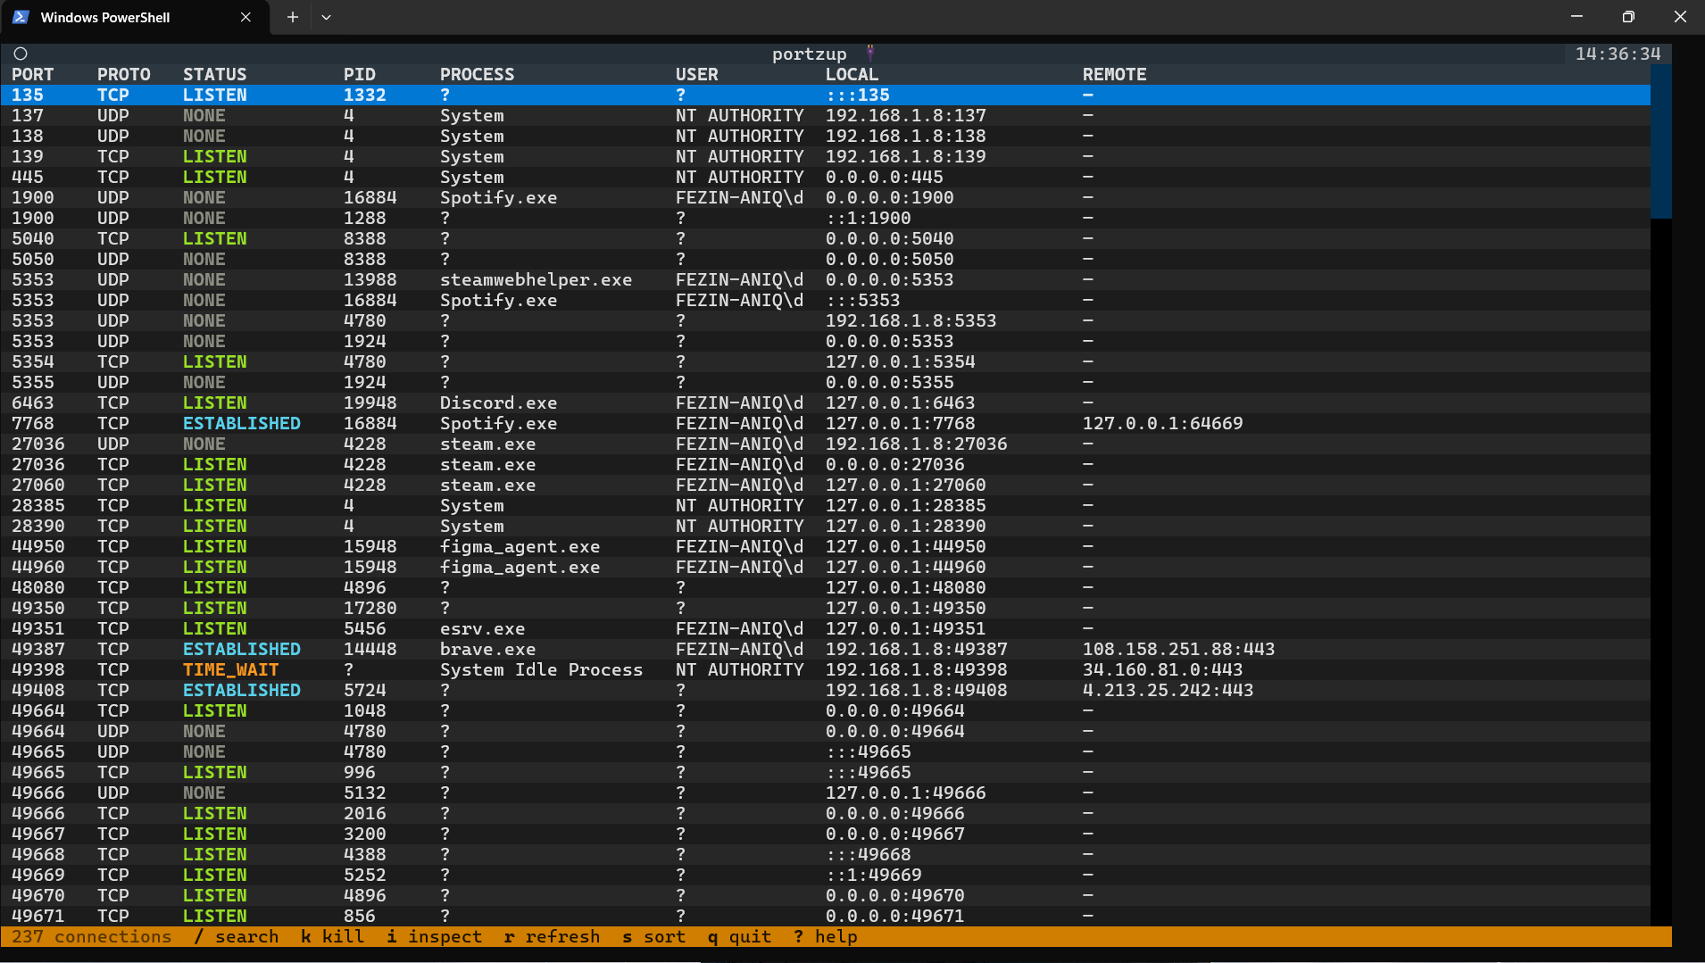Click local address 0.0.0.0:49670
Viewport: 1705px width, 963px height.
pyautogui.click(x=894, y=896)
